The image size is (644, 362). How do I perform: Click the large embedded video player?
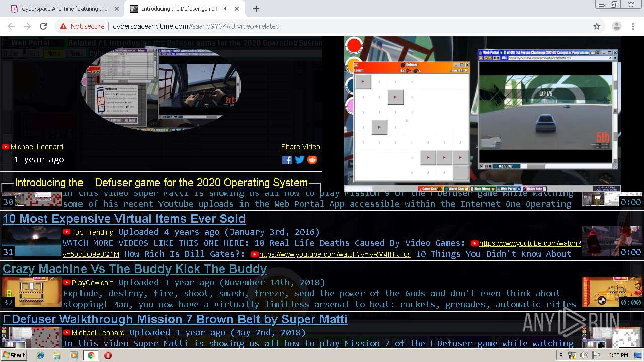482,114
